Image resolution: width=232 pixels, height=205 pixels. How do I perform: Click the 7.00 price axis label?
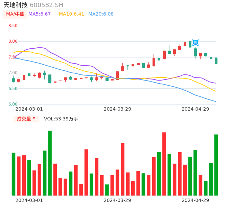13,73
